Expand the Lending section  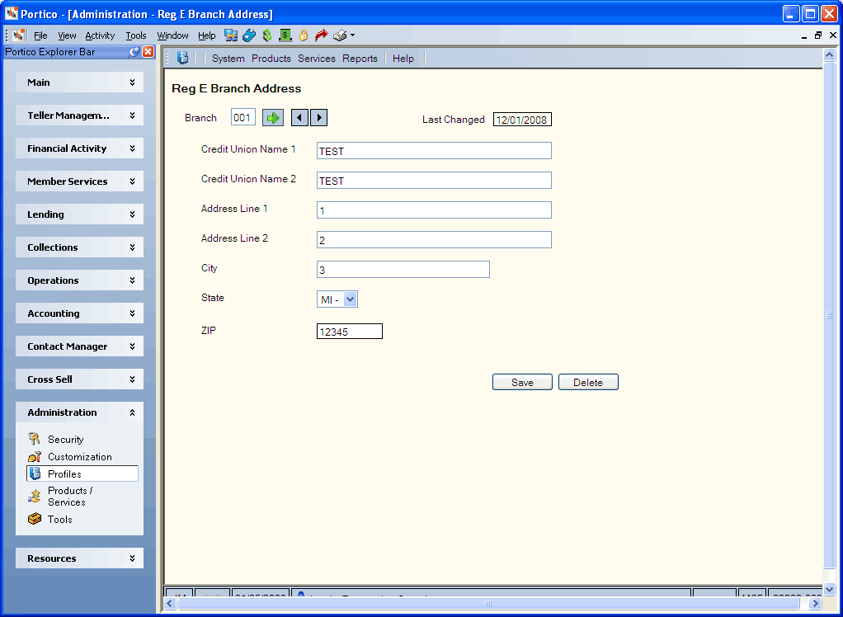point(79,214)
